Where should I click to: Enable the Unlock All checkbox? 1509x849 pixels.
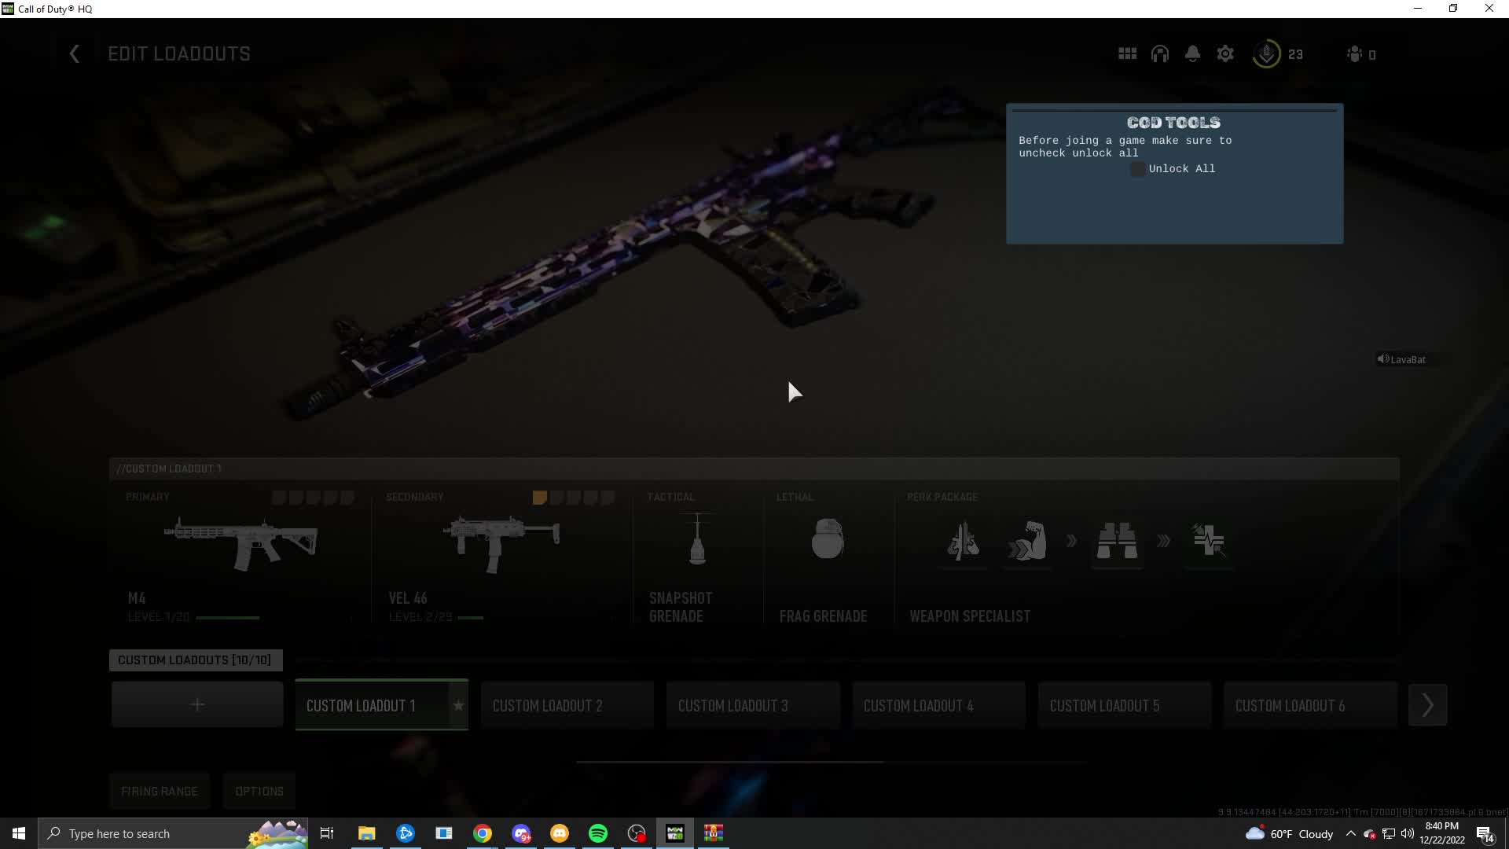[x=1137, y=169]
